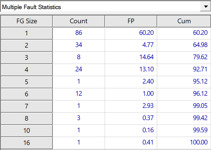Screen dimensions: 211x150
Task: Select row header for FG Size 1
Action: [x=27, y=33]
